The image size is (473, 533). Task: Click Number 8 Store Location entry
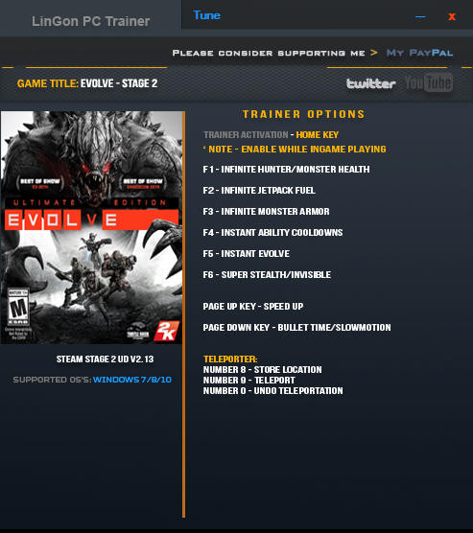coord(262,369)
